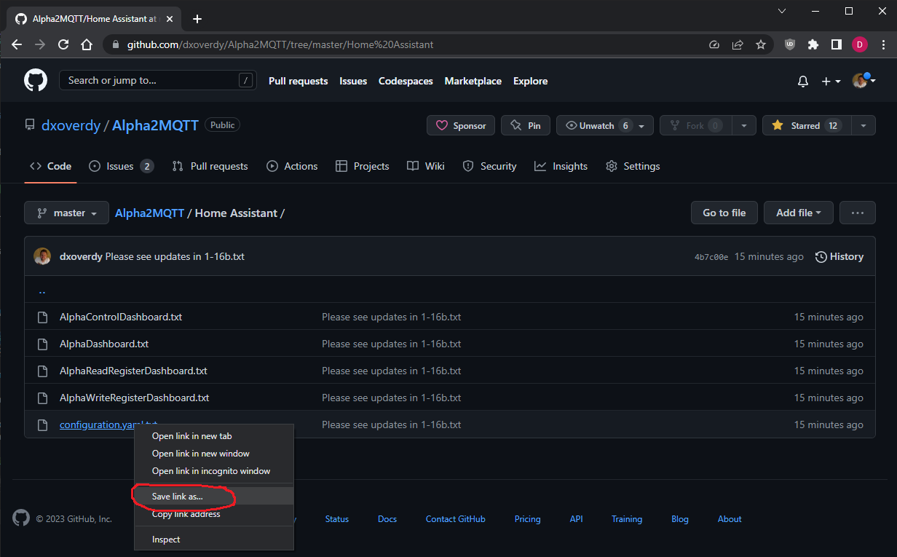
Task: Open AlphaDashboard.txt
Action: click(104, 344)
